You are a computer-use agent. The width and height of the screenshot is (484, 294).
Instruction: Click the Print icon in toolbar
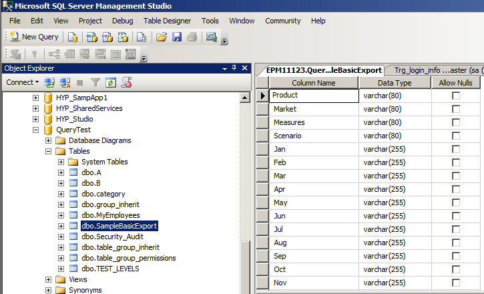192,37
